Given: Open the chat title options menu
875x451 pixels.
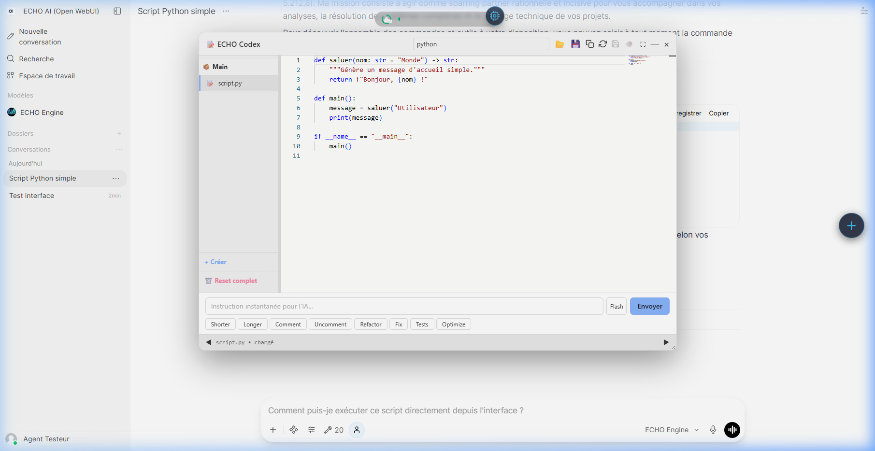Looking at the screenshot, I should click(226, 11).
